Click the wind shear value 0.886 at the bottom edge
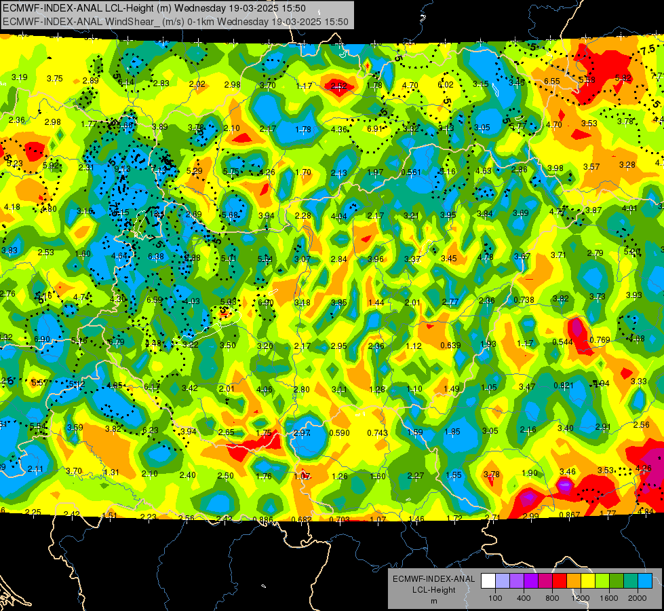The width and height of the screenshot is (664, 611). 262,519
